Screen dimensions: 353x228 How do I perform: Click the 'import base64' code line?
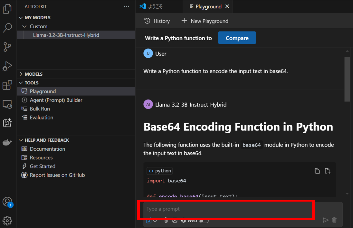[x=167, y=181]
